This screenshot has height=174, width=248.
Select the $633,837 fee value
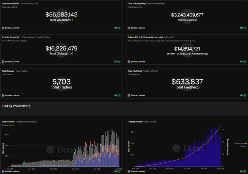[187, 82]
